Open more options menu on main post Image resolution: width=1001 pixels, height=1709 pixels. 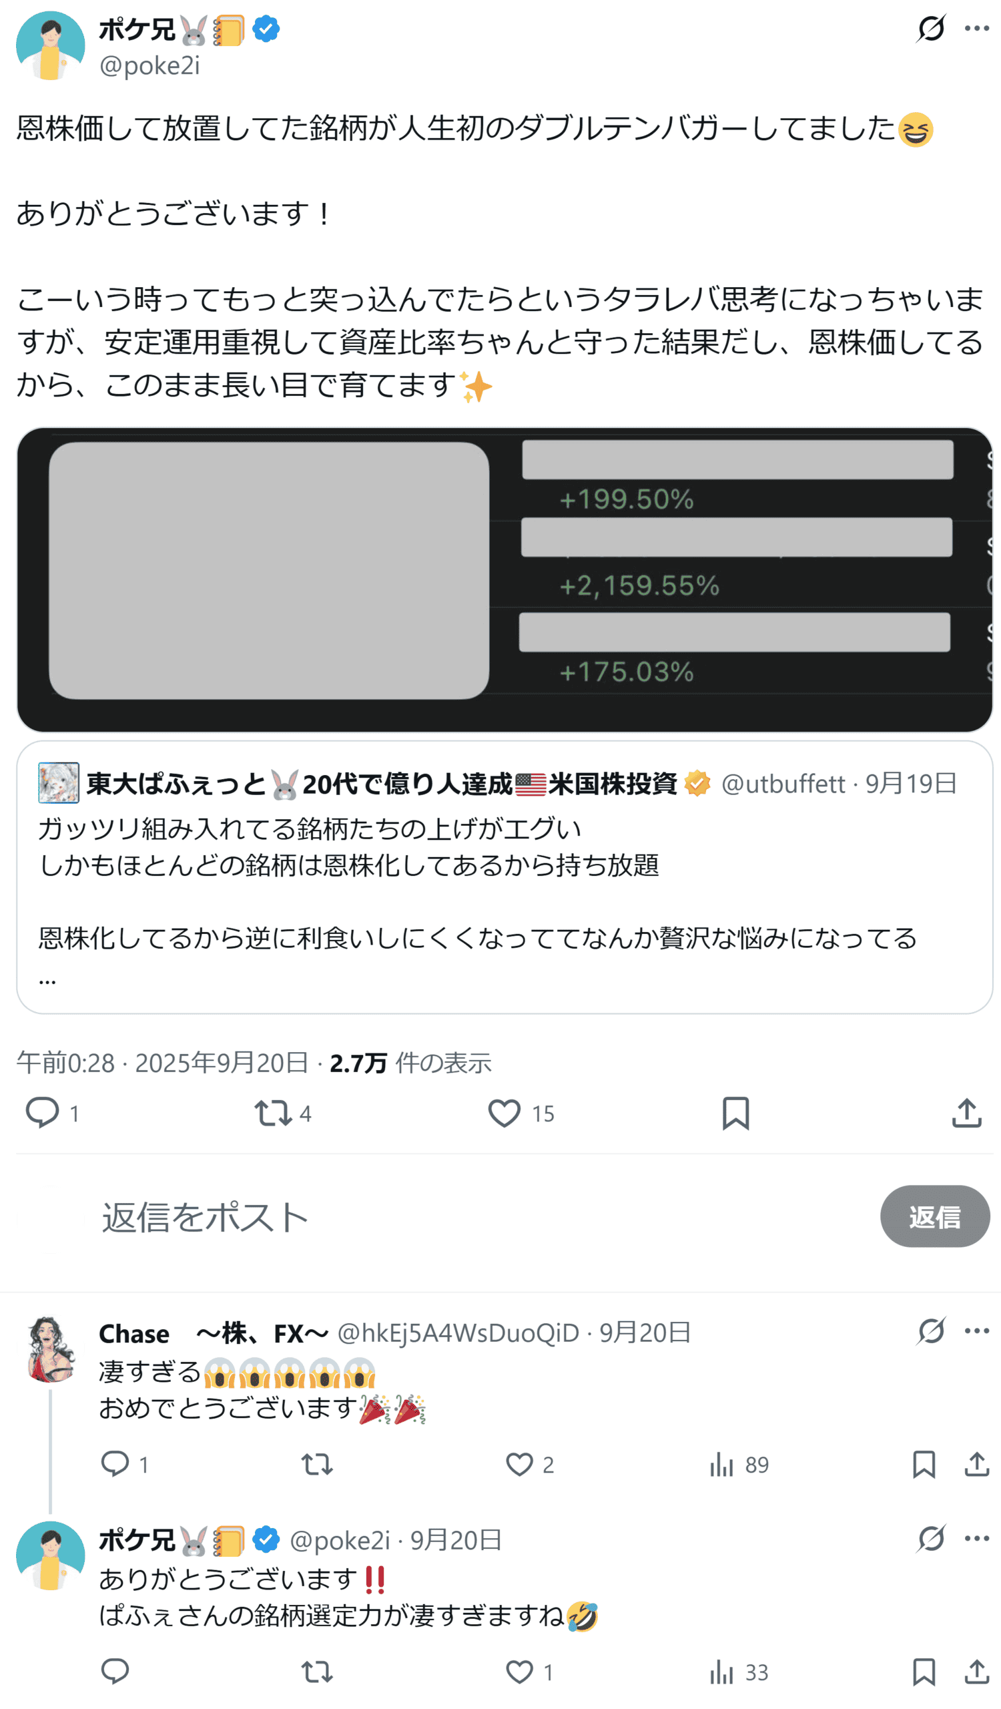[976, 29]
